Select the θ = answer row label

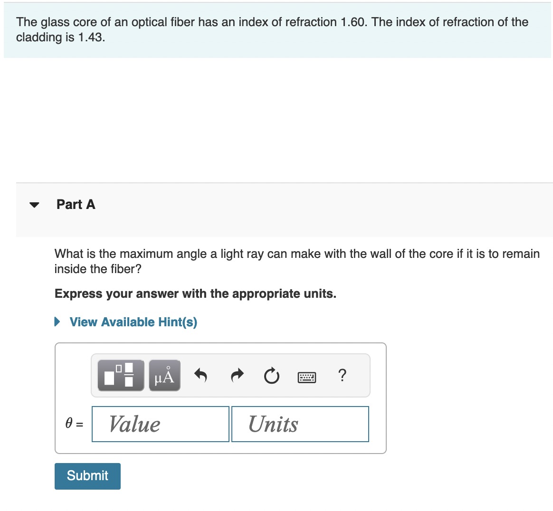pyautogui.click(x=75, y=424)
